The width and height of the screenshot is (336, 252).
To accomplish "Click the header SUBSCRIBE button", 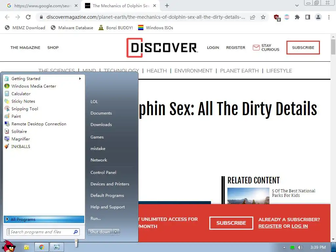I will tap(303, 48).
